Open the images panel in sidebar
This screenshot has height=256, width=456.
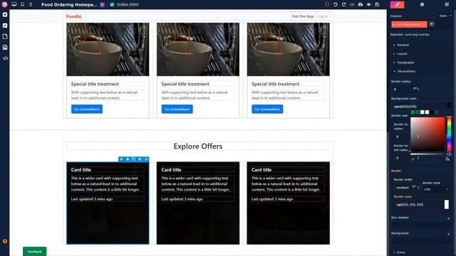(x=5, y=48)
